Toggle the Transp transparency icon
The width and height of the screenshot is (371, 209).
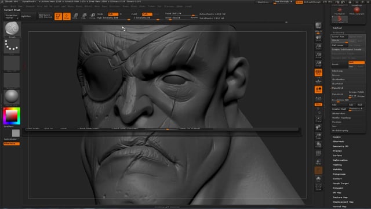click(x=318, y=162)
